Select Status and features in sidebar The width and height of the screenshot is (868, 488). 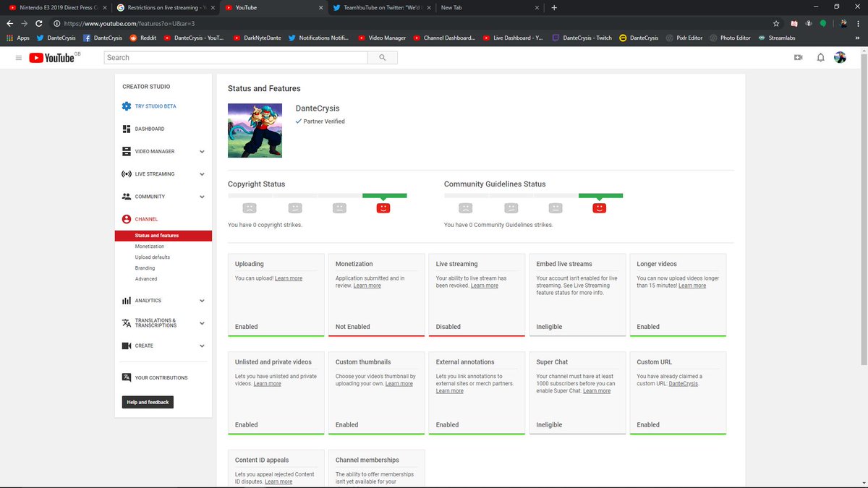[163, 236]
